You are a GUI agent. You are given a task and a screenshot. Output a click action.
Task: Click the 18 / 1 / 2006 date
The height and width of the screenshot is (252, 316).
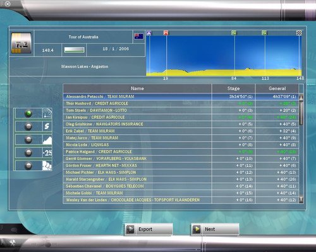(116, 49)
